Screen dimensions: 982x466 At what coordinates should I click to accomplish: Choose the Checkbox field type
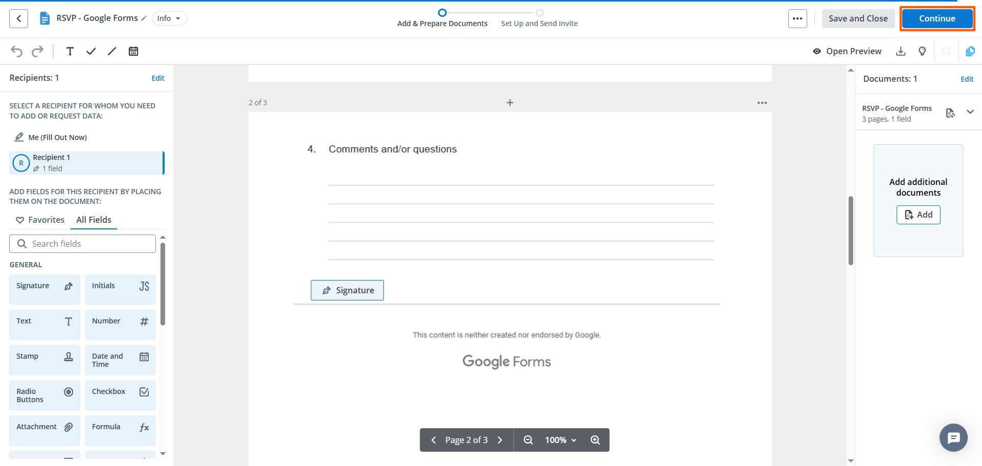point(120,395)
